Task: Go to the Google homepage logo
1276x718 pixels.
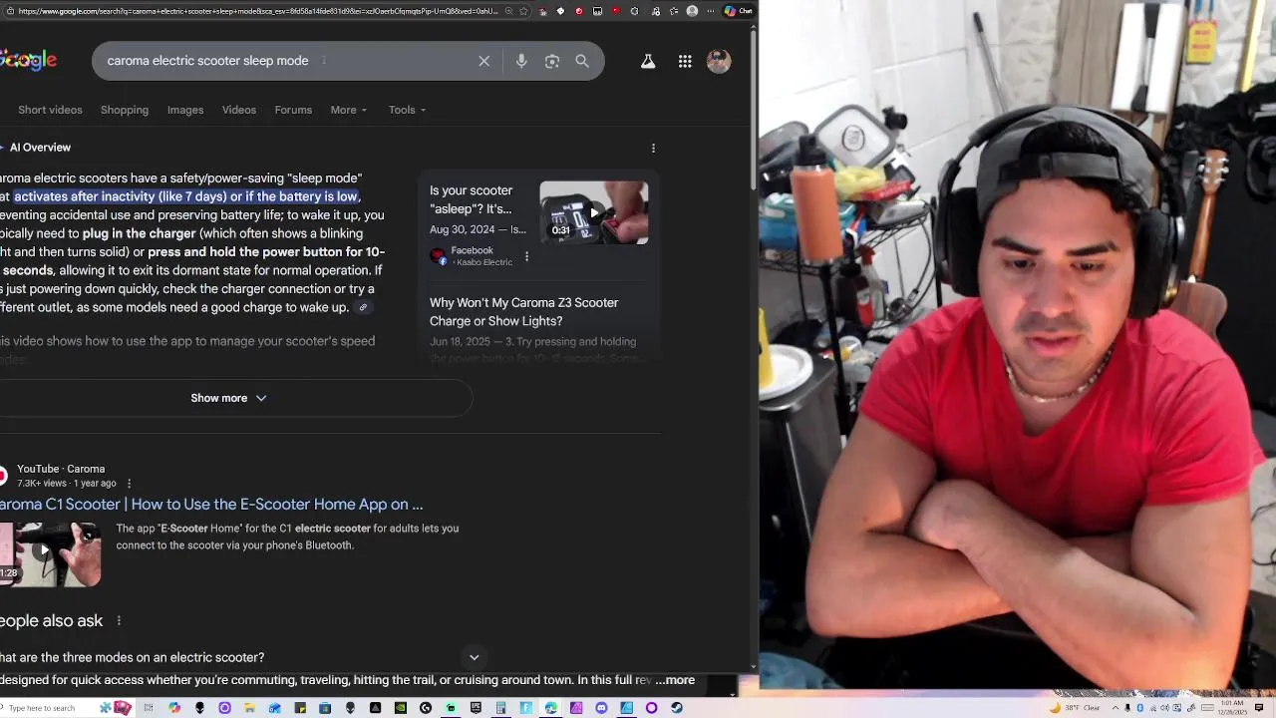Action: (28, 61)
